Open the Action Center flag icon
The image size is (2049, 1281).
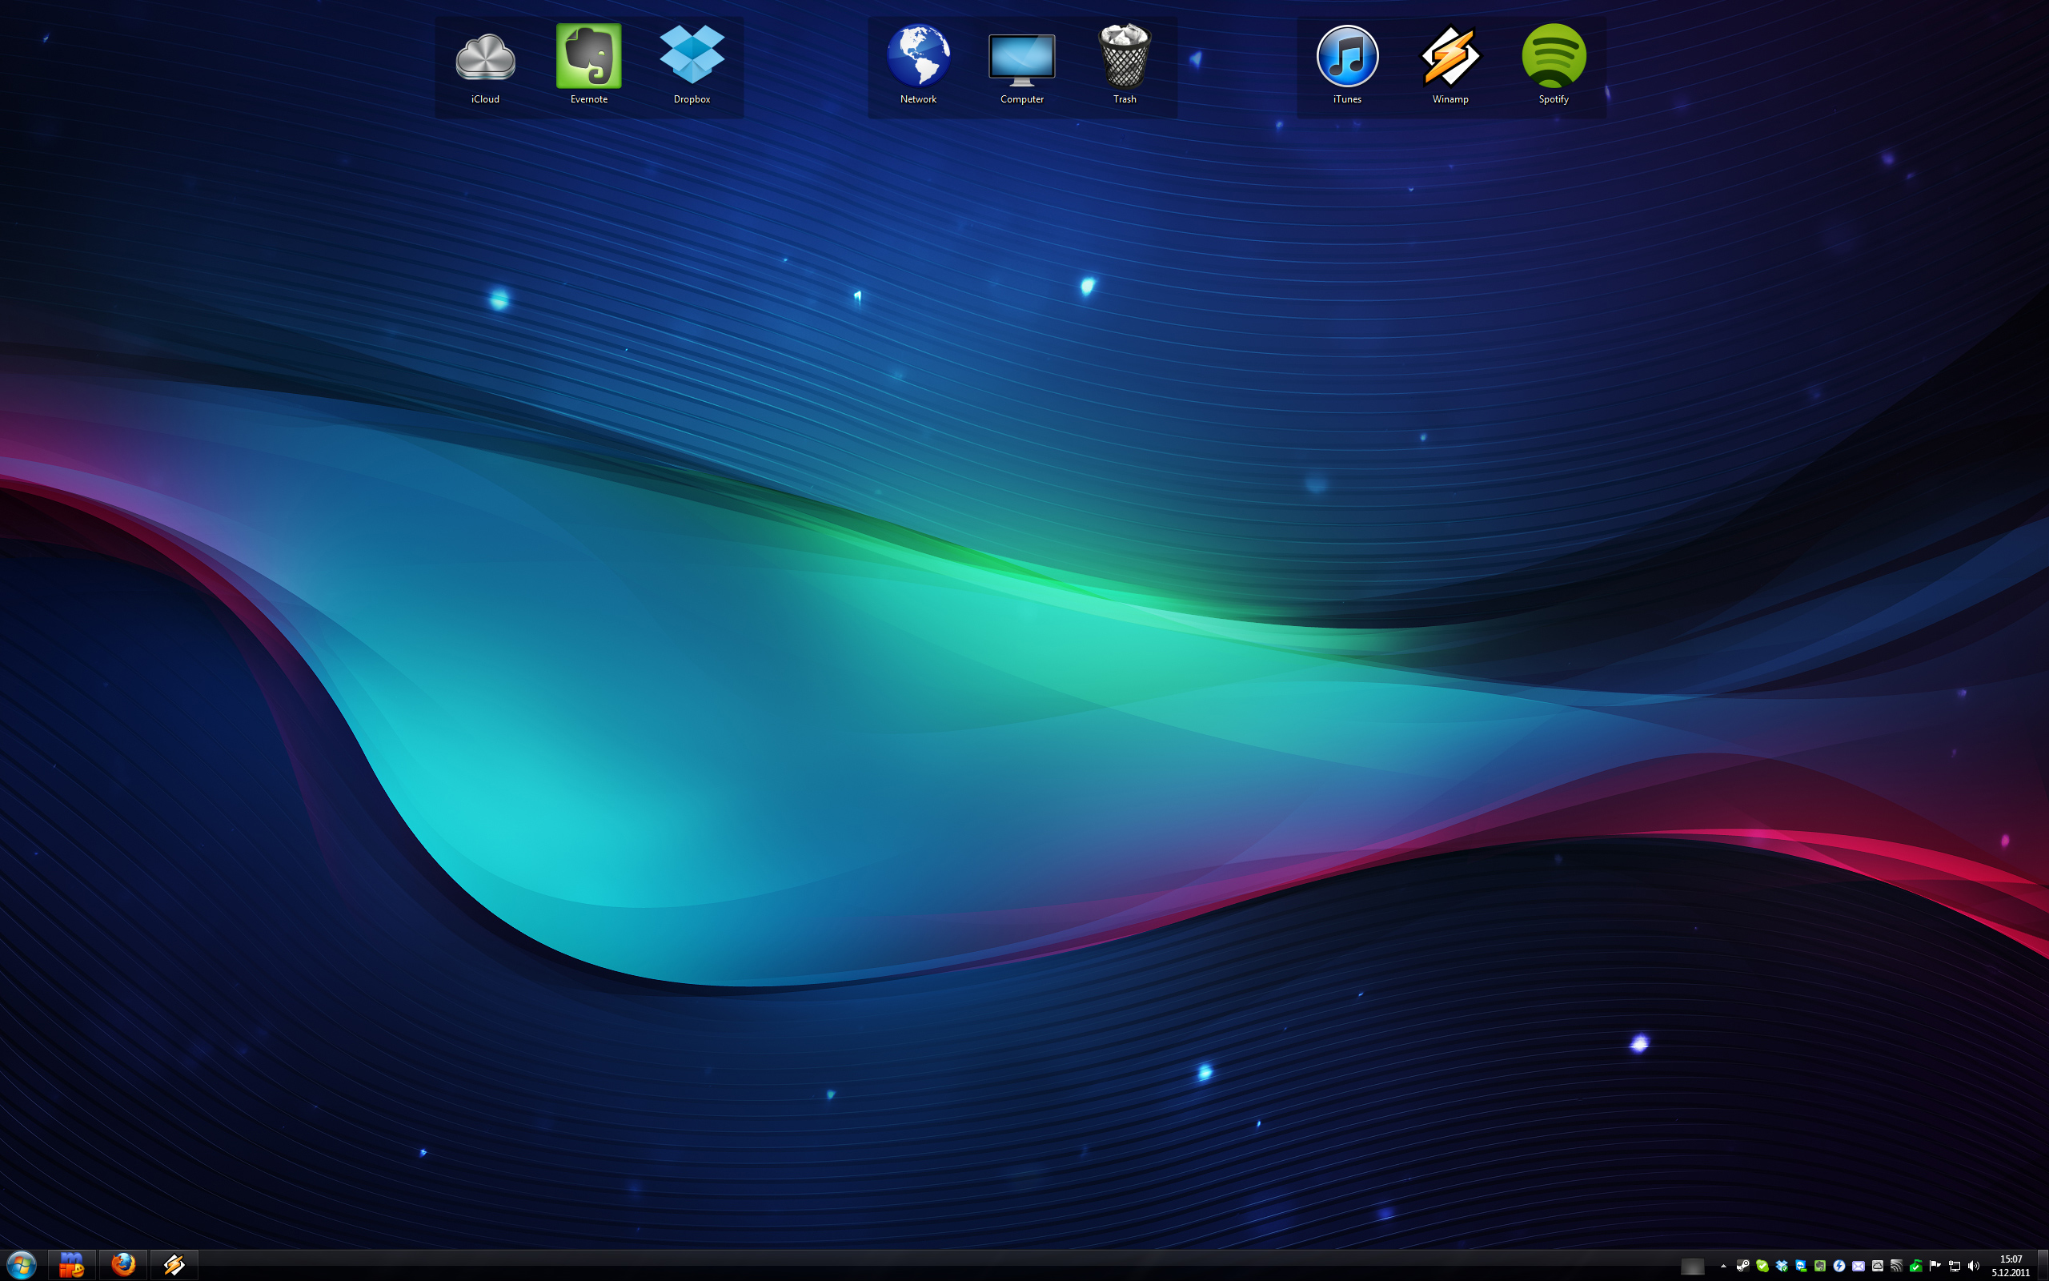click(x=1935, y=1266)
